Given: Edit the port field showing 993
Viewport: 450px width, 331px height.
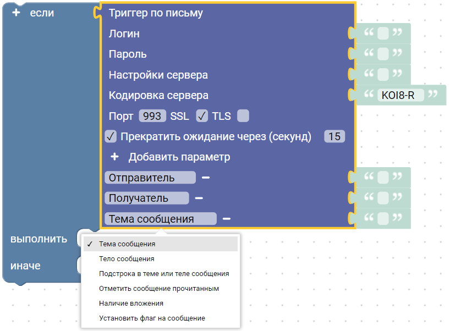Looking at the screenshot, I should (x=152, y=116).
